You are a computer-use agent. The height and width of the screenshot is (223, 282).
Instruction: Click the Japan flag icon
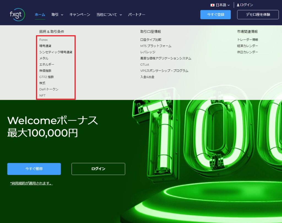point(212,5)
